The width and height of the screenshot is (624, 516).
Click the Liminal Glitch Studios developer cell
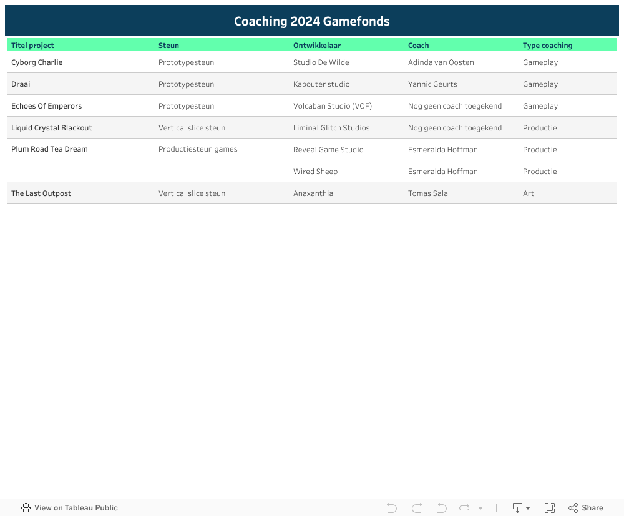coord(331,128)
